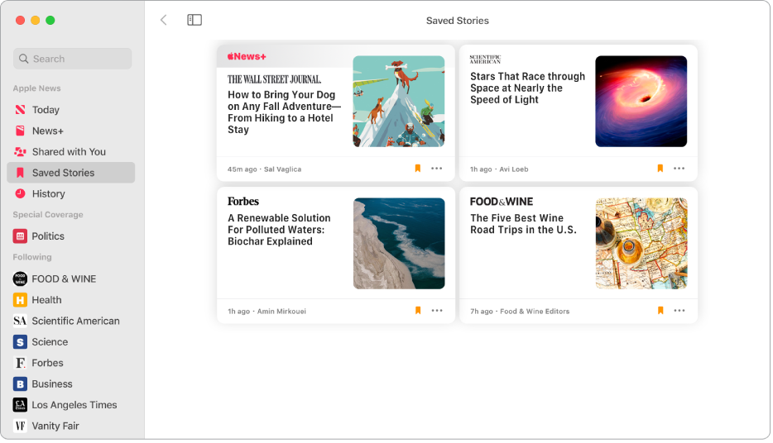Click the dogs on mountain illustration thumbnail
Image resolution: width=773 pixels, height=443 pixels.
point(398,102)
